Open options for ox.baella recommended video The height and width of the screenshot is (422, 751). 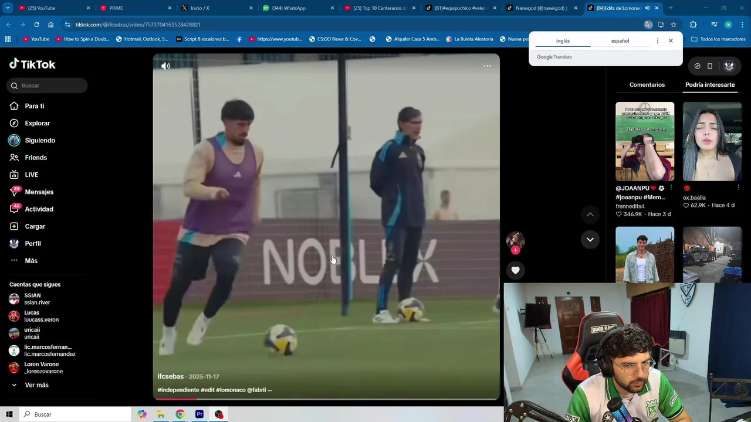click(x=738, y=188)
